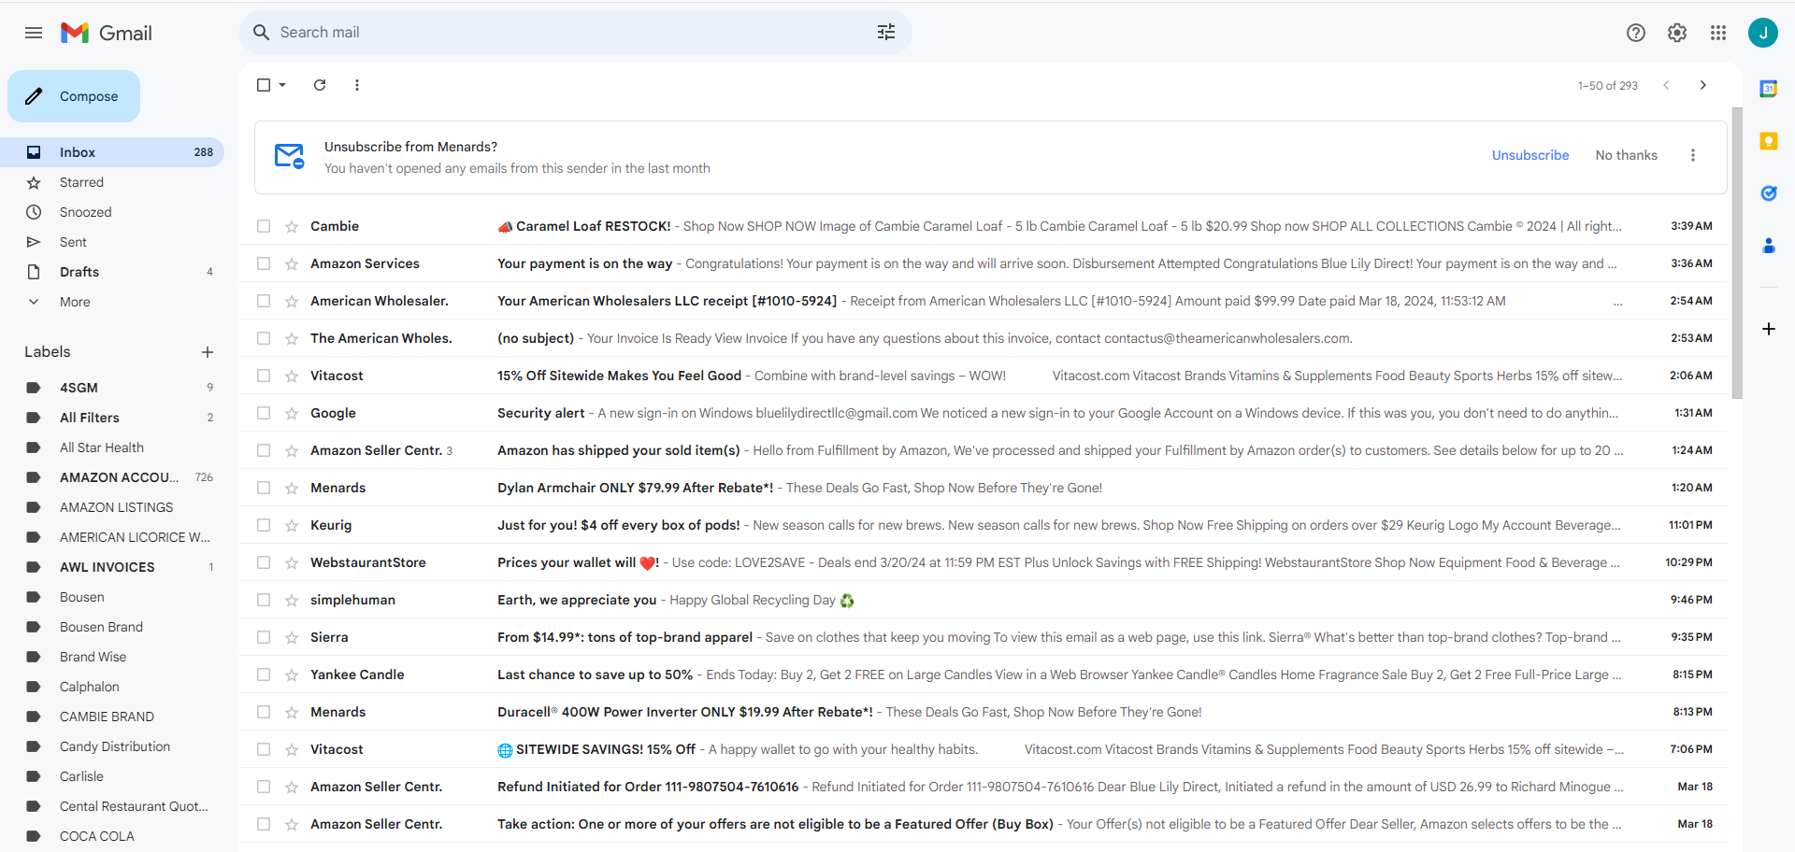Open the Snoozed folder
Image resolution: width=1795 pixels, height=852 pixels.
112,212
